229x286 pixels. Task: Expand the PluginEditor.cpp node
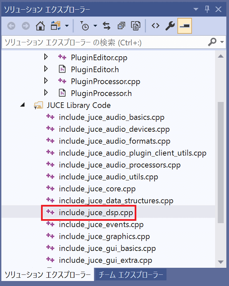point(46,57)
